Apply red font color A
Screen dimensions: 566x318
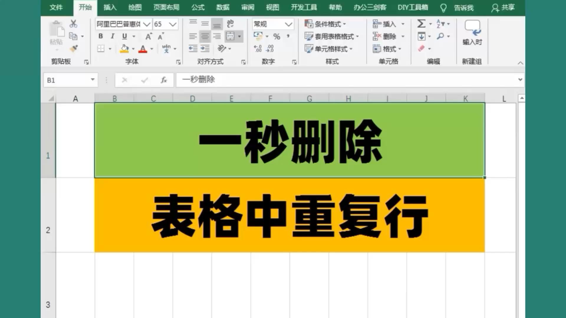click(x=143, y=49)
